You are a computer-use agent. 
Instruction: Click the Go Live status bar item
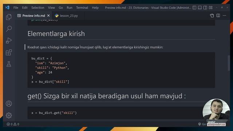[202, 124]
